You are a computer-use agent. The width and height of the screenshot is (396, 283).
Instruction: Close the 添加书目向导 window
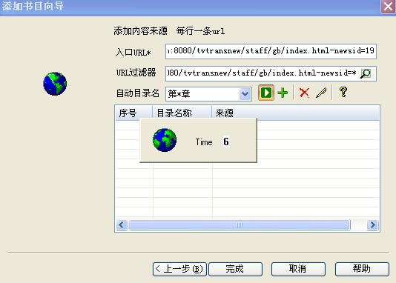point(388,7)
